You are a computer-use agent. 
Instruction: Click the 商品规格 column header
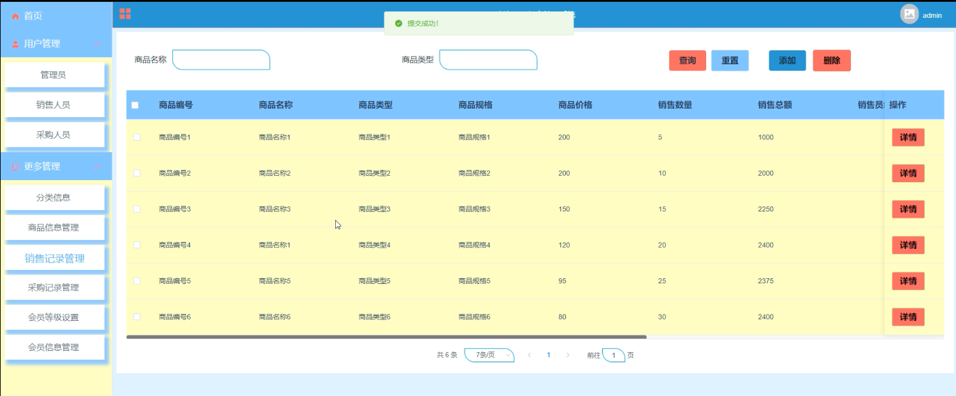click(475, 105)
